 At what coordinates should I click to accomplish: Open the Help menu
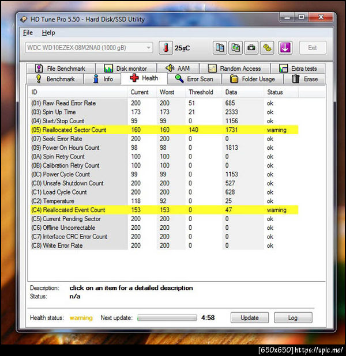coord(48,33)
